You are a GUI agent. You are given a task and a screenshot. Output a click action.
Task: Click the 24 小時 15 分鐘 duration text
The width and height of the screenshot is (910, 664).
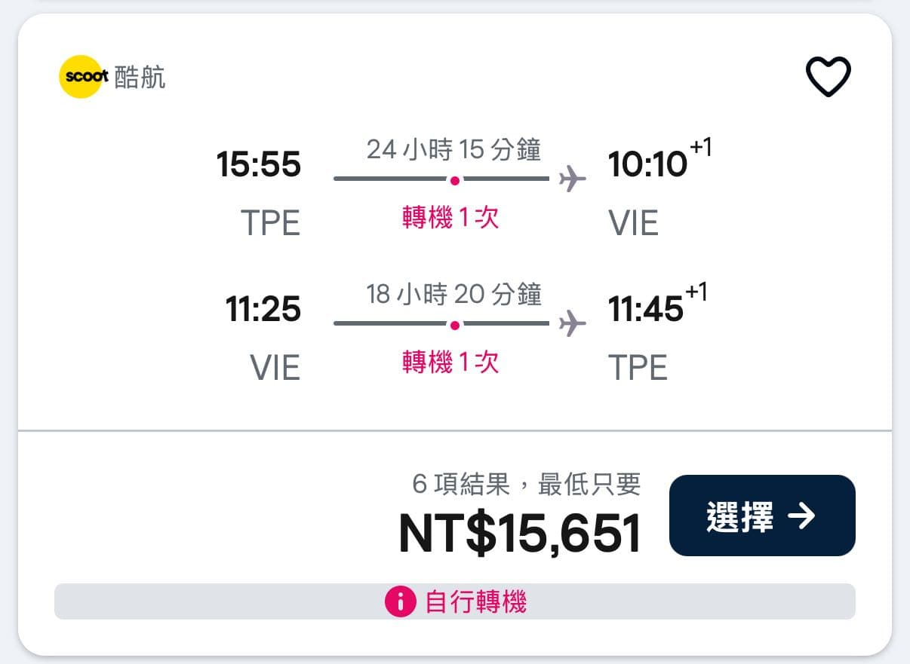[454, 149]
